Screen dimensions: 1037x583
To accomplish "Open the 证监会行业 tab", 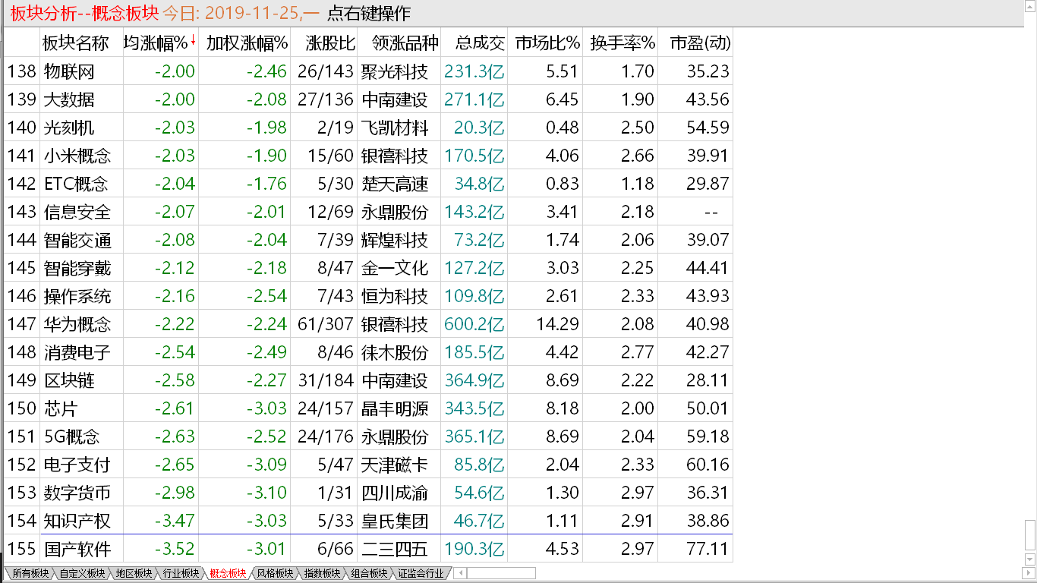I will [x=421, y=573].
